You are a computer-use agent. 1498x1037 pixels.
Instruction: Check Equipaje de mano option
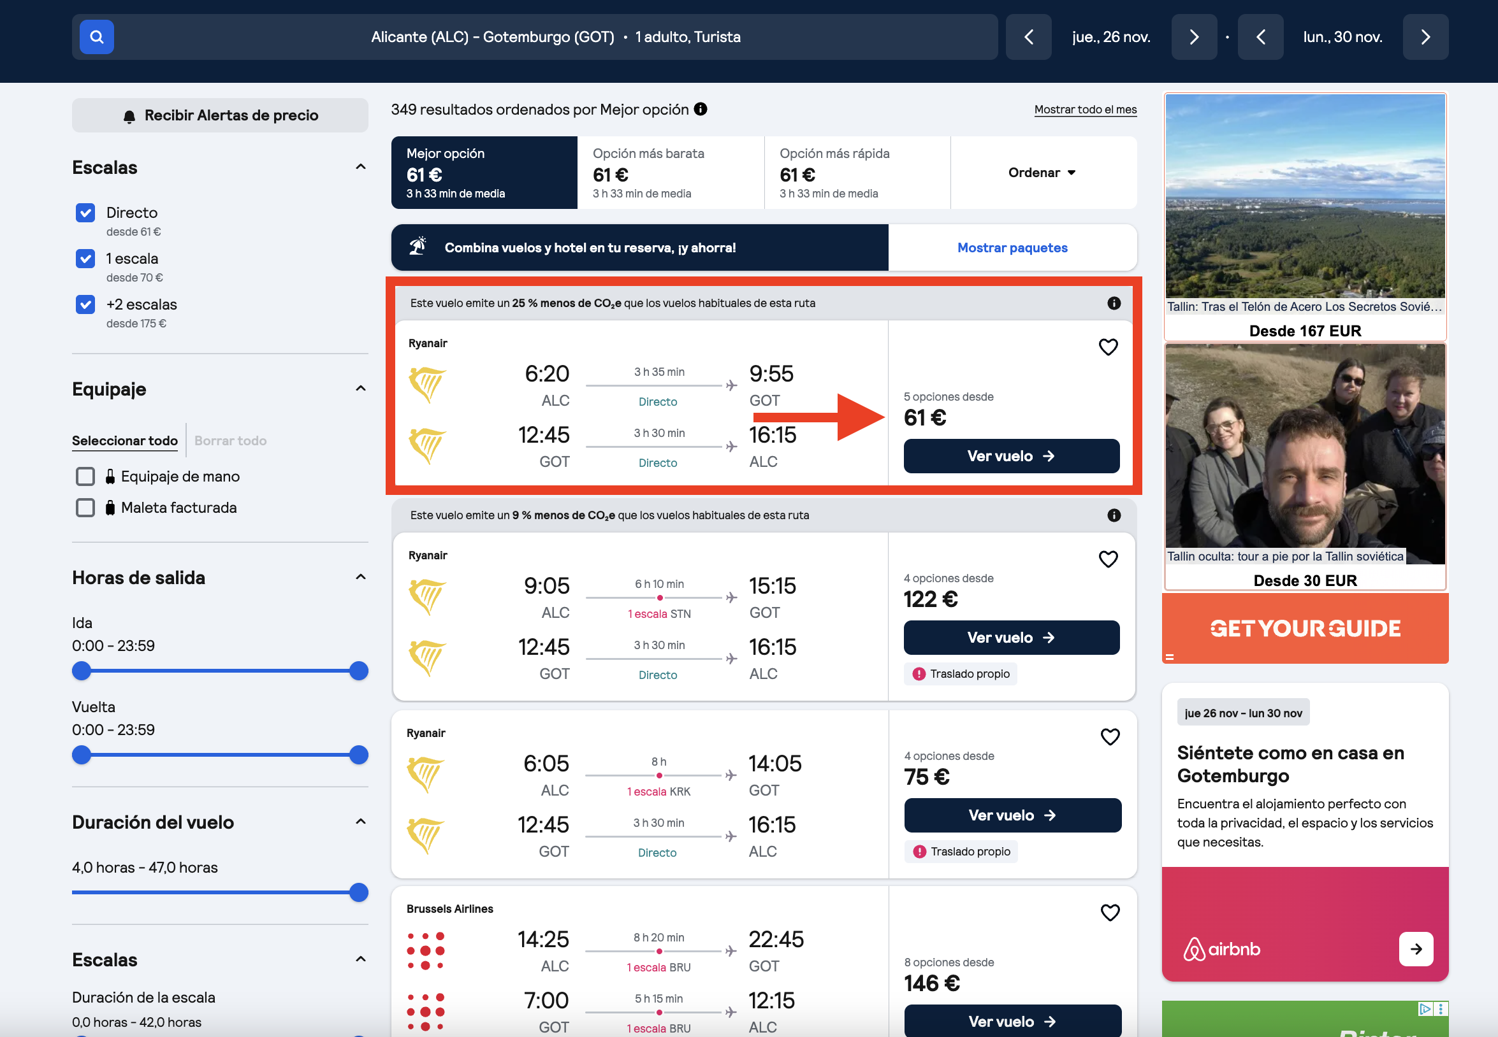click(x=85, y=476)
